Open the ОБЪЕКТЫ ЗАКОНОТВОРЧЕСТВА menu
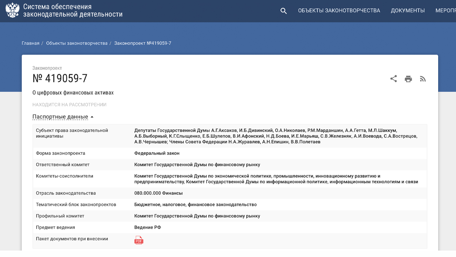The height and width of the screenshot is (257, 456). (339, 11)
